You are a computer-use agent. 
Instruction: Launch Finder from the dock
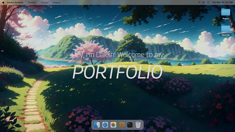97,125
